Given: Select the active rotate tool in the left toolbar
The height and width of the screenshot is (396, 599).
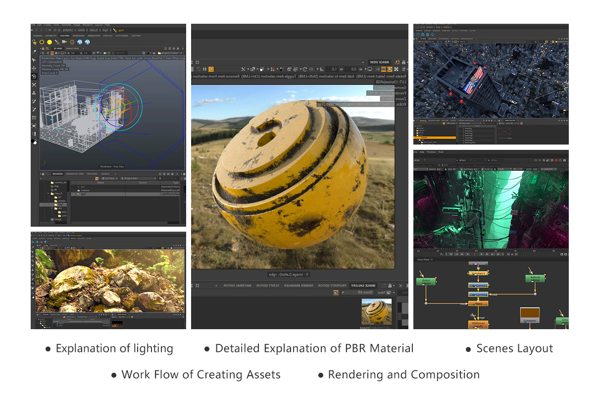Looking at the screenshot, I should coord(34,77).
